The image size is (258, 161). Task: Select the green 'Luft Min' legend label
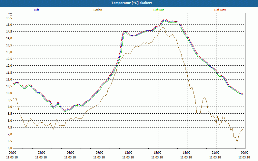click(159, 10)
